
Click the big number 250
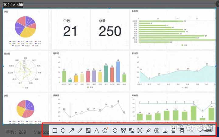pyautogui.click(x=110, y=31)
